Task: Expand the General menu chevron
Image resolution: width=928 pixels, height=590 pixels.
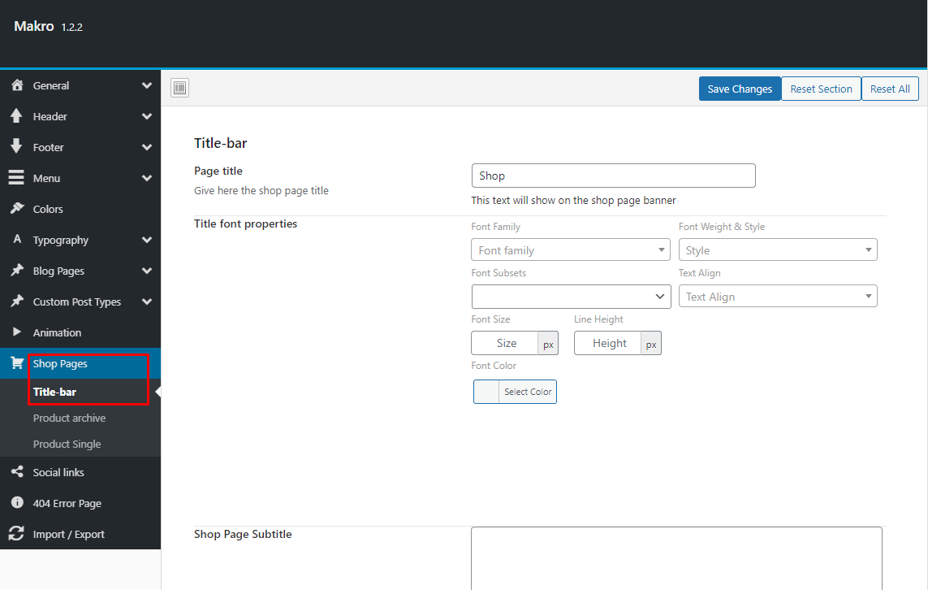Action: 147,85
